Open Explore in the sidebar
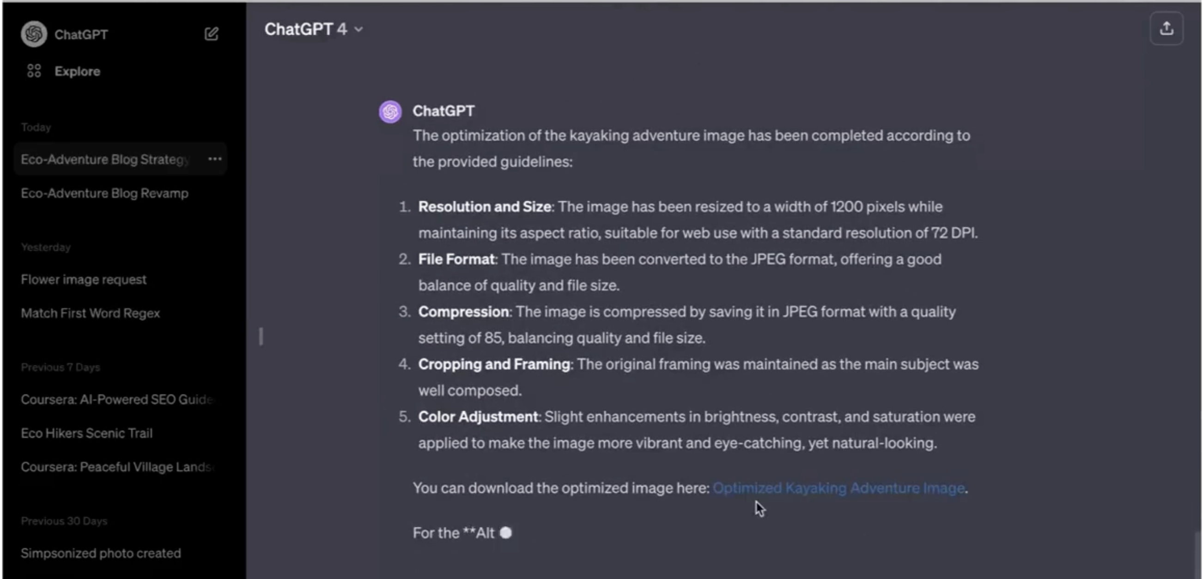The height and width of the screenshot is (579, 1203). 77,72
